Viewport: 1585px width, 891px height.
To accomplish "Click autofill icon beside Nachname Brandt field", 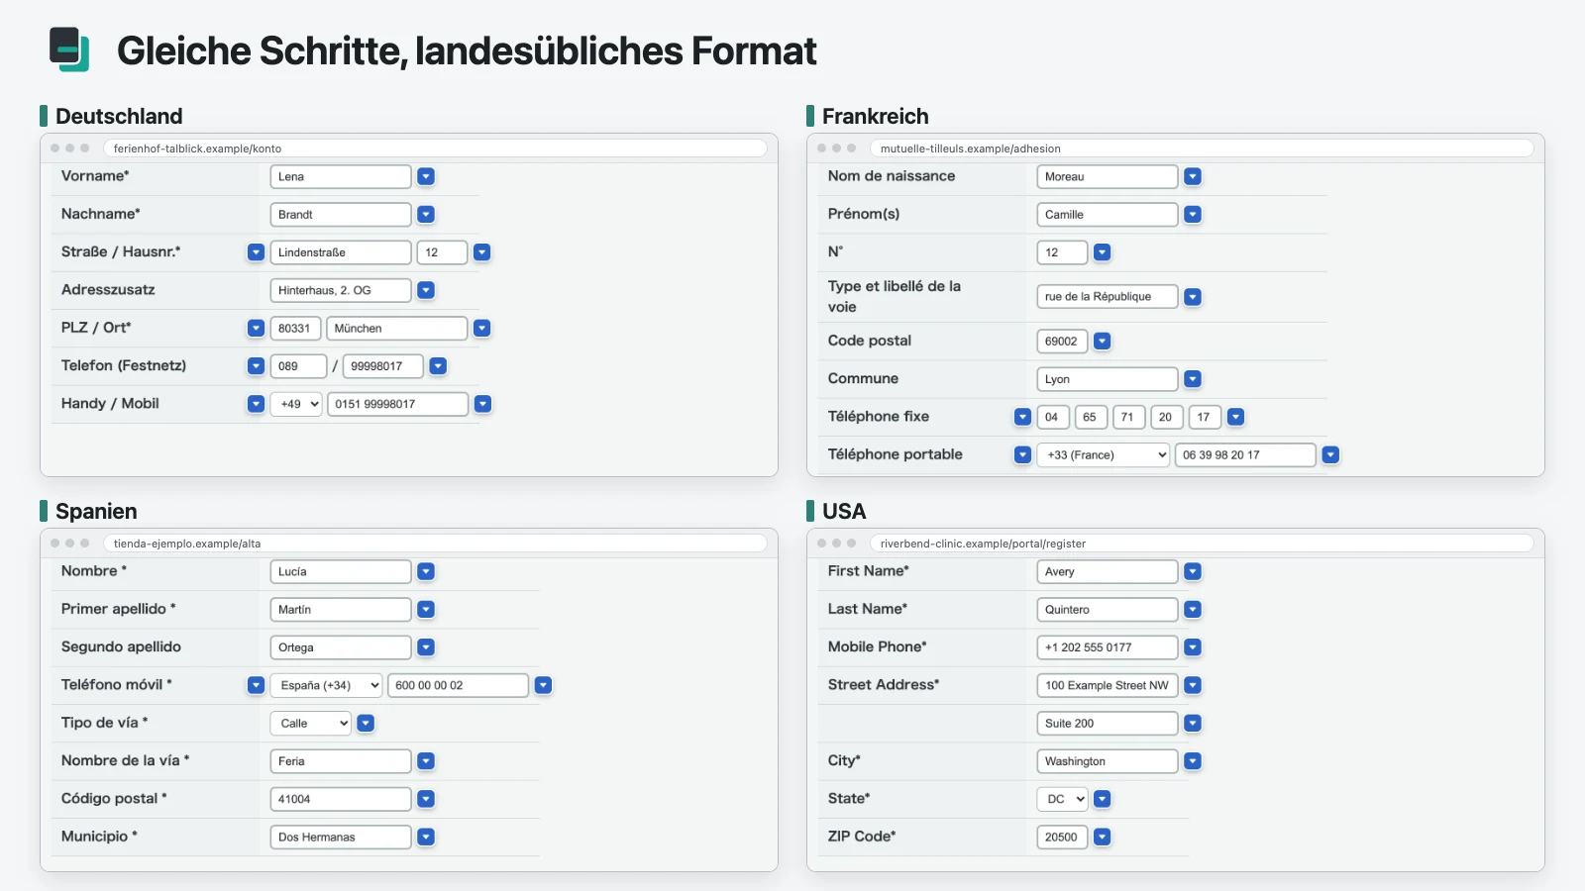I will [426, 214].
